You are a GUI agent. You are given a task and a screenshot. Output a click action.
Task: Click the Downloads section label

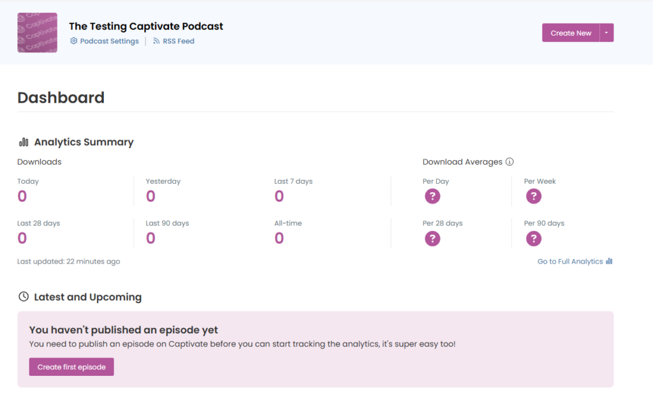pyautogui.click(x=39, y=161)
